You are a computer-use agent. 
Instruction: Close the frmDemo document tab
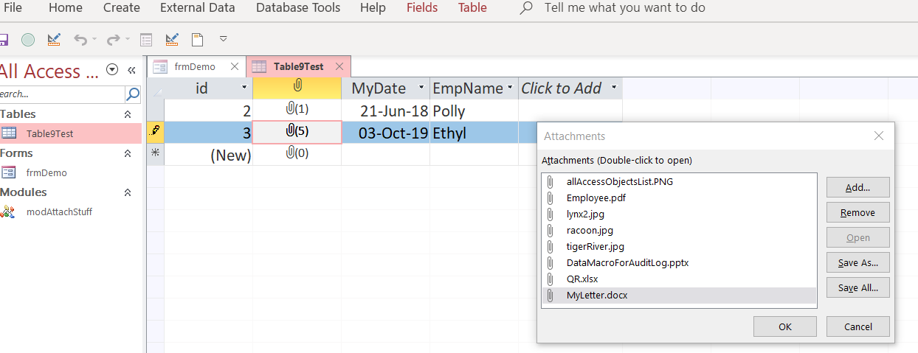[x=235, y=66]
